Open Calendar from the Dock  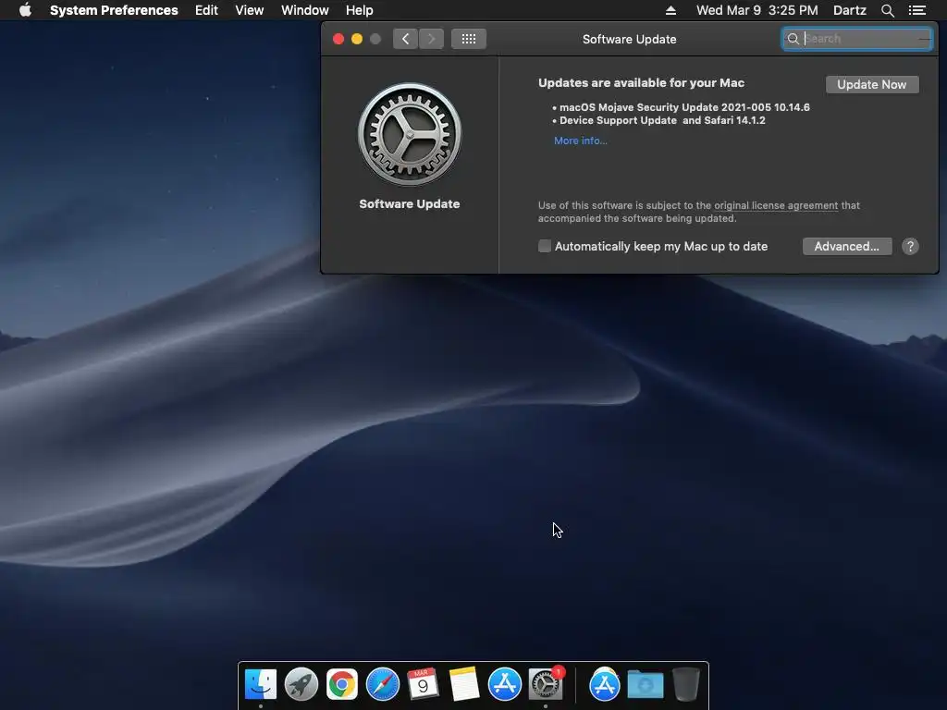pyautogui.click(x=423, y=685)
